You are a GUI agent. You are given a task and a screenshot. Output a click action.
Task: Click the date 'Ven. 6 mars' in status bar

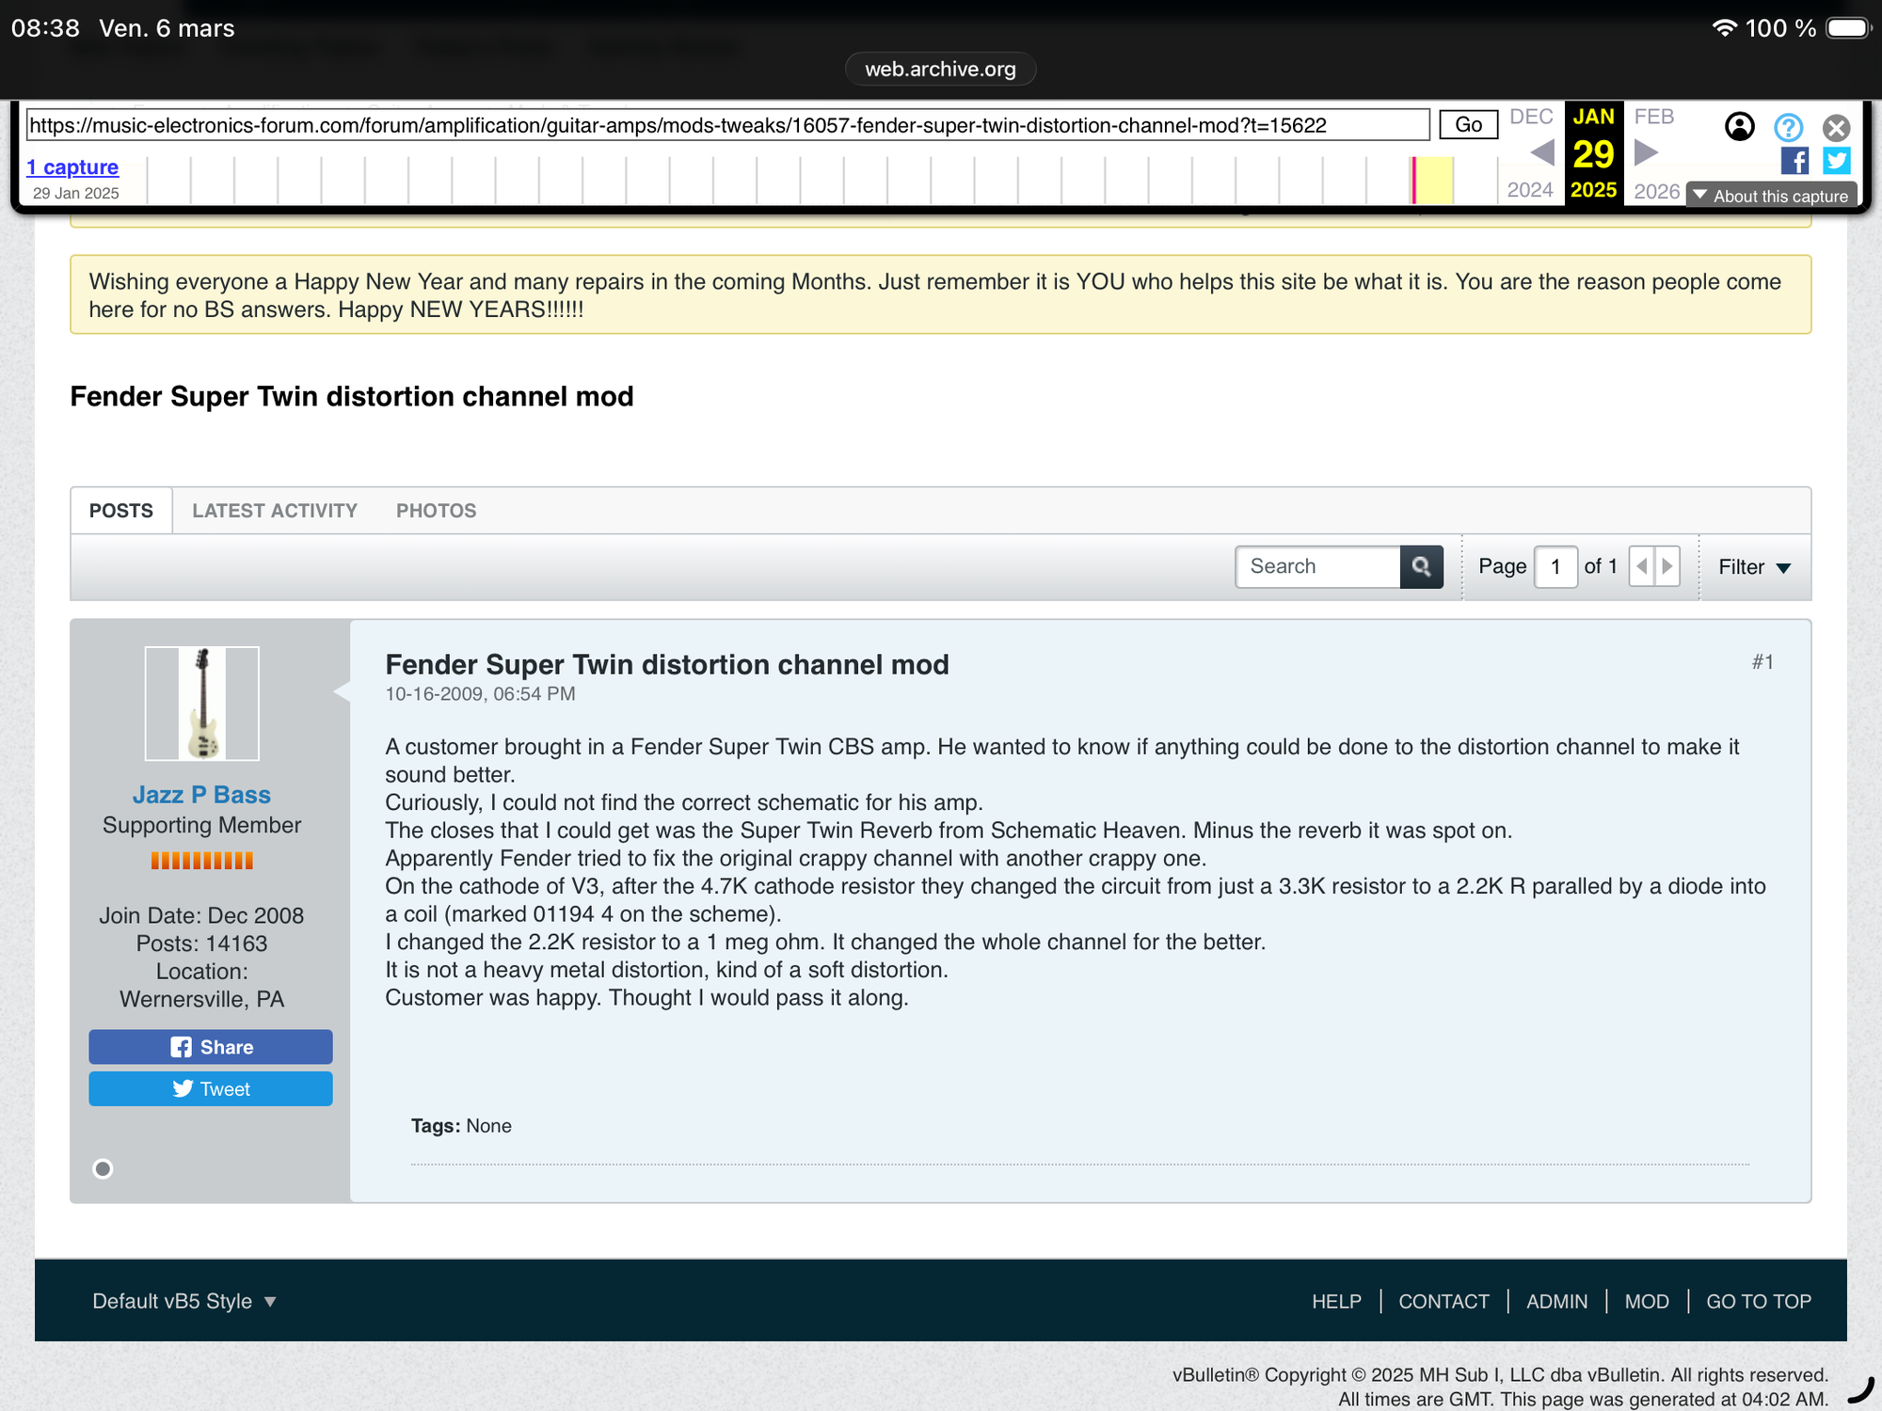coord(167,28)
